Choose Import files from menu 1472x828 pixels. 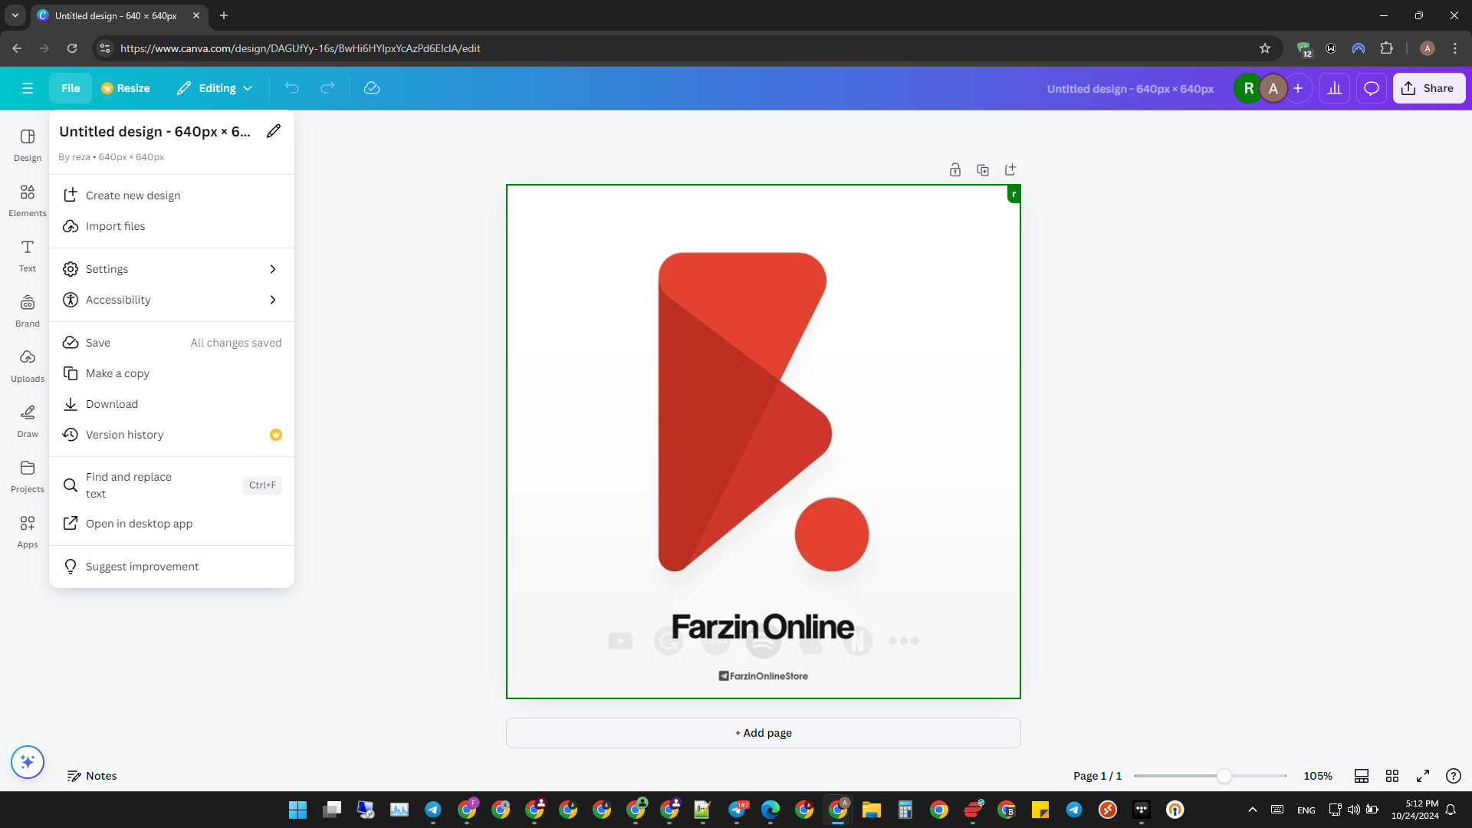(172, 226)
